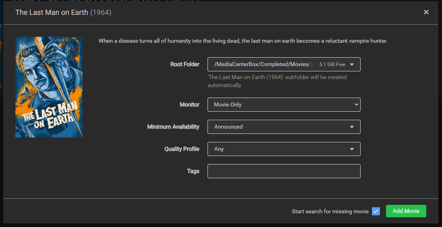Click the Quality Profile caret icon
The height and width of the screenshot is (227, 442).
352,149
